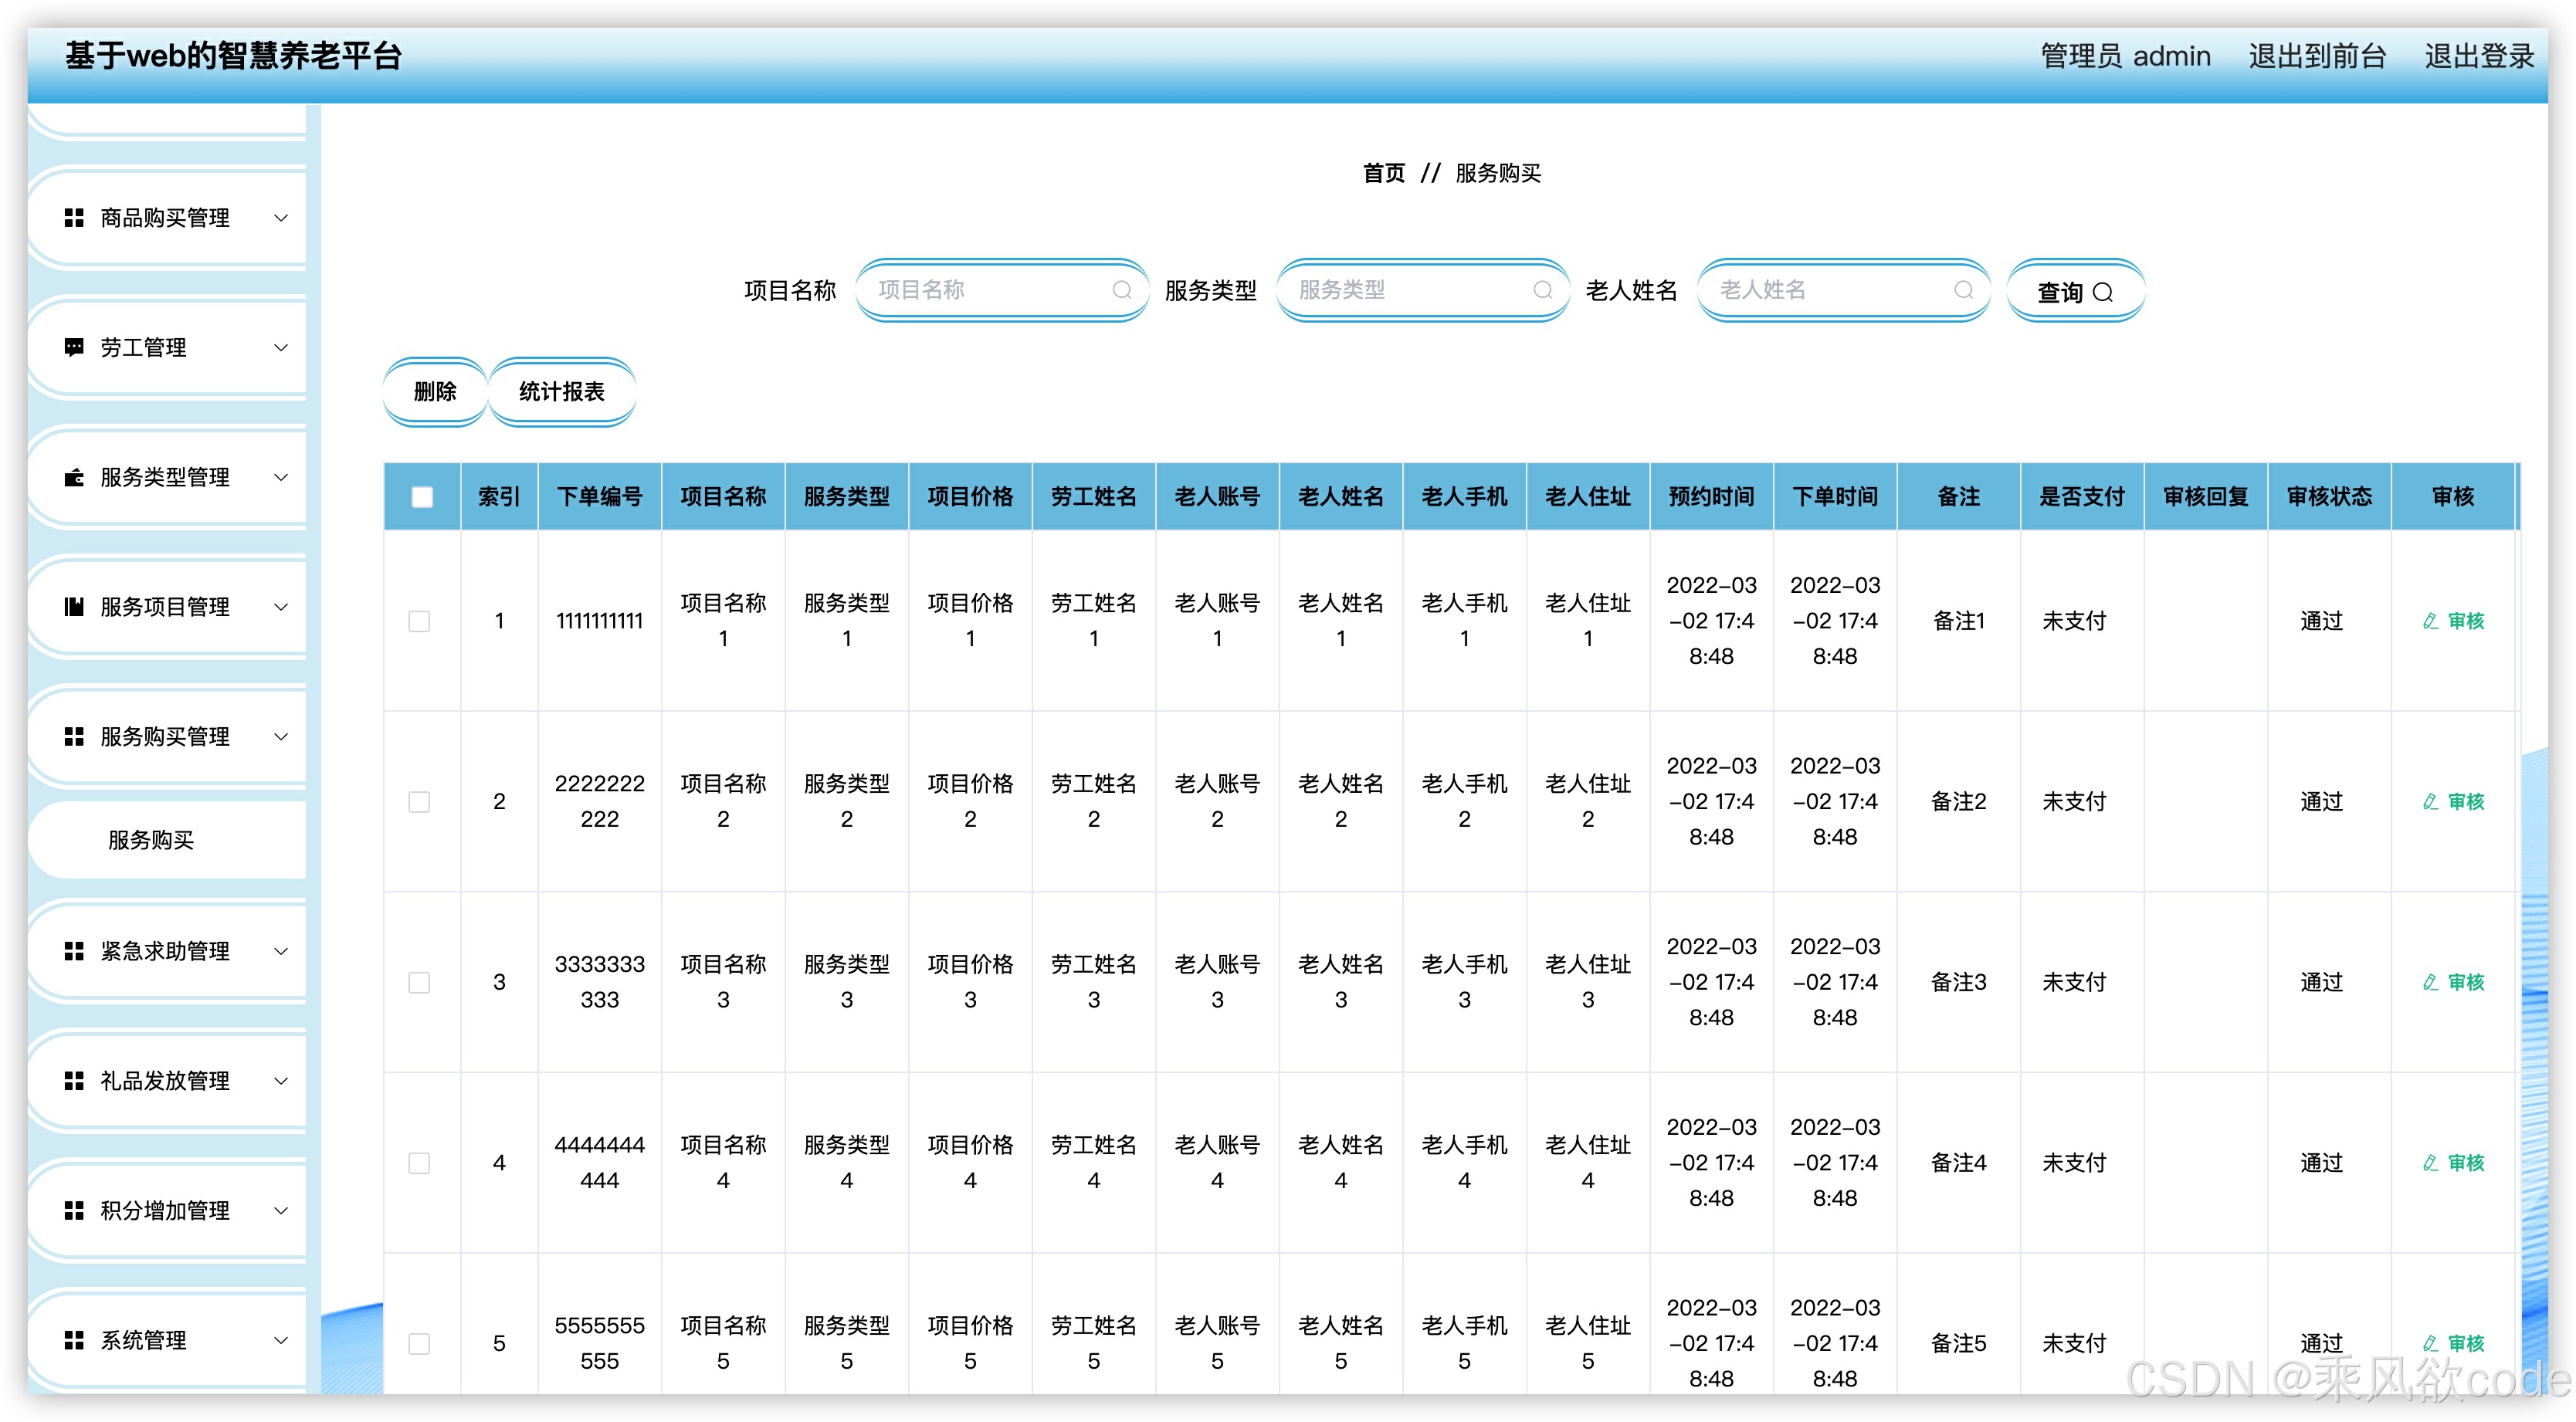Check the row with 下单编号 1111111111
Screen dimensions: 2576x1422
coord(419,621)
